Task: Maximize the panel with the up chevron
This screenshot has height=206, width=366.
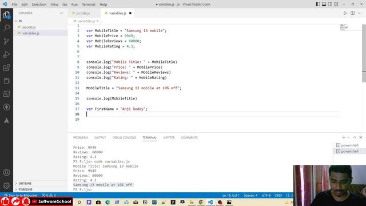Action: click(x=355, y=137)
